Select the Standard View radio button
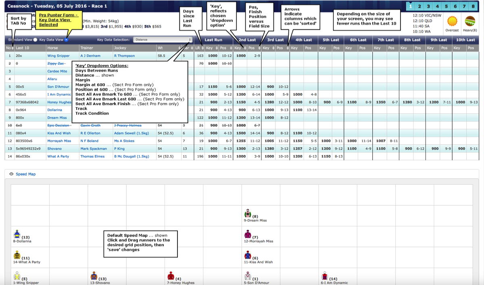484x285 pixels. click(x=35, y=40)
